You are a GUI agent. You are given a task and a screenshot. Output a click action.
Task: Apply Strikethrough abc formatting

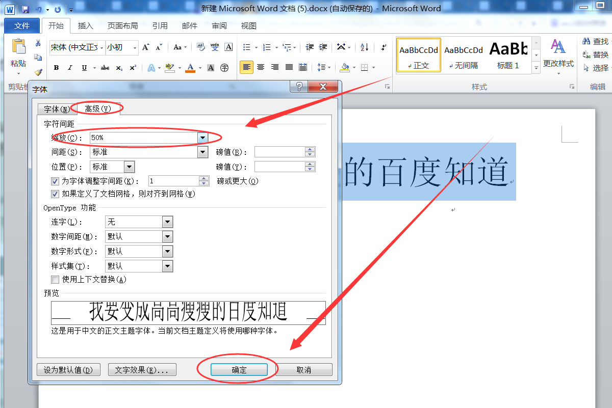[105, 68]
